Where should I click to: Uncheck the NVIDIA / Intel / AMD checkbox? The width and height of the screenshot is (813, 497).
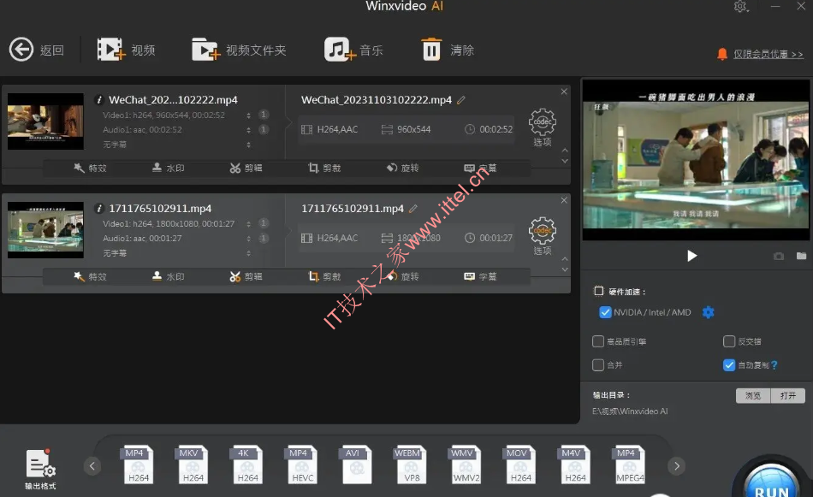pos(605,312)
